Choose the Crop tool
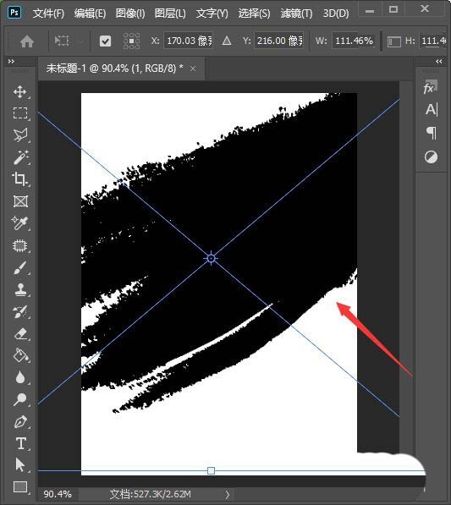The width and height of the screenshot is (451, 505). pos(20,179)
